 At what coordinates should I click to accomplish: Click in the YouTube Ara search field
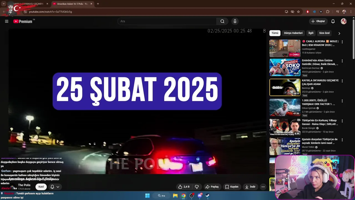[167, 21]
